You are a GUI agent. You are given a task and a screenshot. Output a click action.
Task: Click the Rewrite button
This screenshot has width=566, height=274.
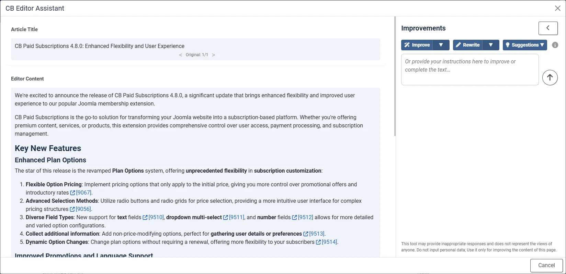pyautogui.click(x=467, y=45)
